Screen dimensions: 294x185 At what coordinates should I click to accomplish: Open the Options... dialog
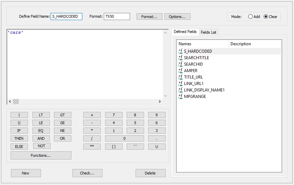click(x=177, y=17)
